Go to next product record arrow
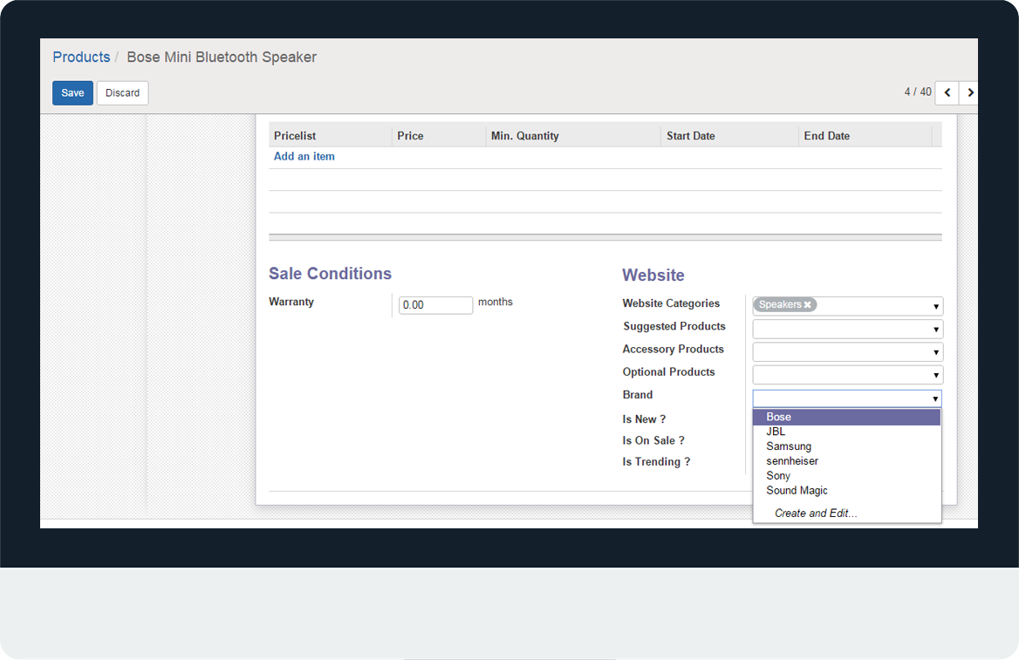Viewport: 1019px width, 660px height. click(x=969, y=92)
